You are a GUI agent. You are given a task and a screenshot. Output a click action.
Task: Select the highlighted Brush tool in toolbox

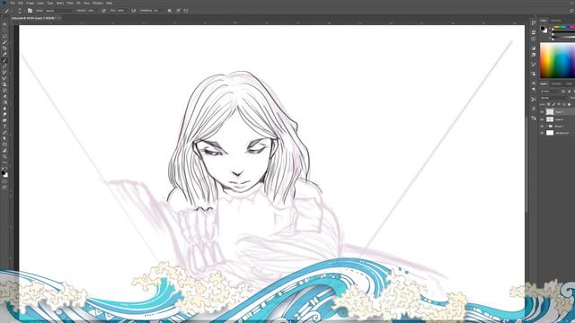(x=4, y=60)
